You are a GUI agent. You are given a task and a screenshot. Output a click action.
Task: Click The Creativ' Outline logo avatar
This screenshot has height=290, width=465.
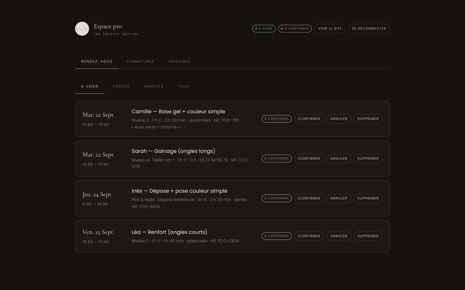82,29
